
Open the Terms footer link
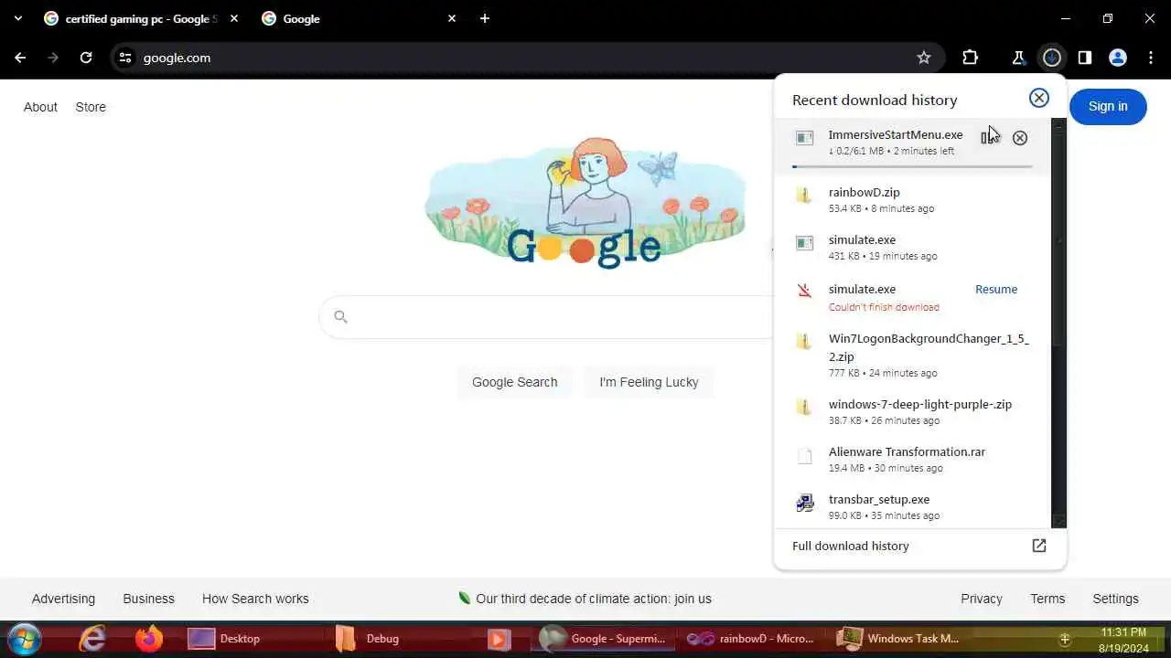1047,599
